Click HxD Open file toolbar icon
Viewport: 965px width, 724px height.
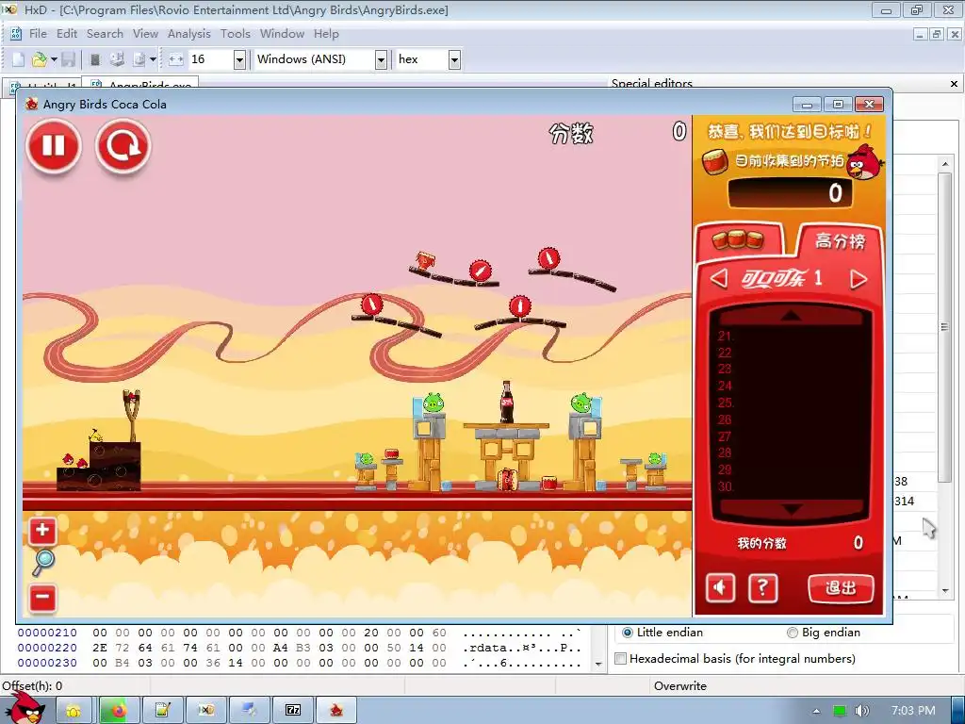[x=39, y=59]
